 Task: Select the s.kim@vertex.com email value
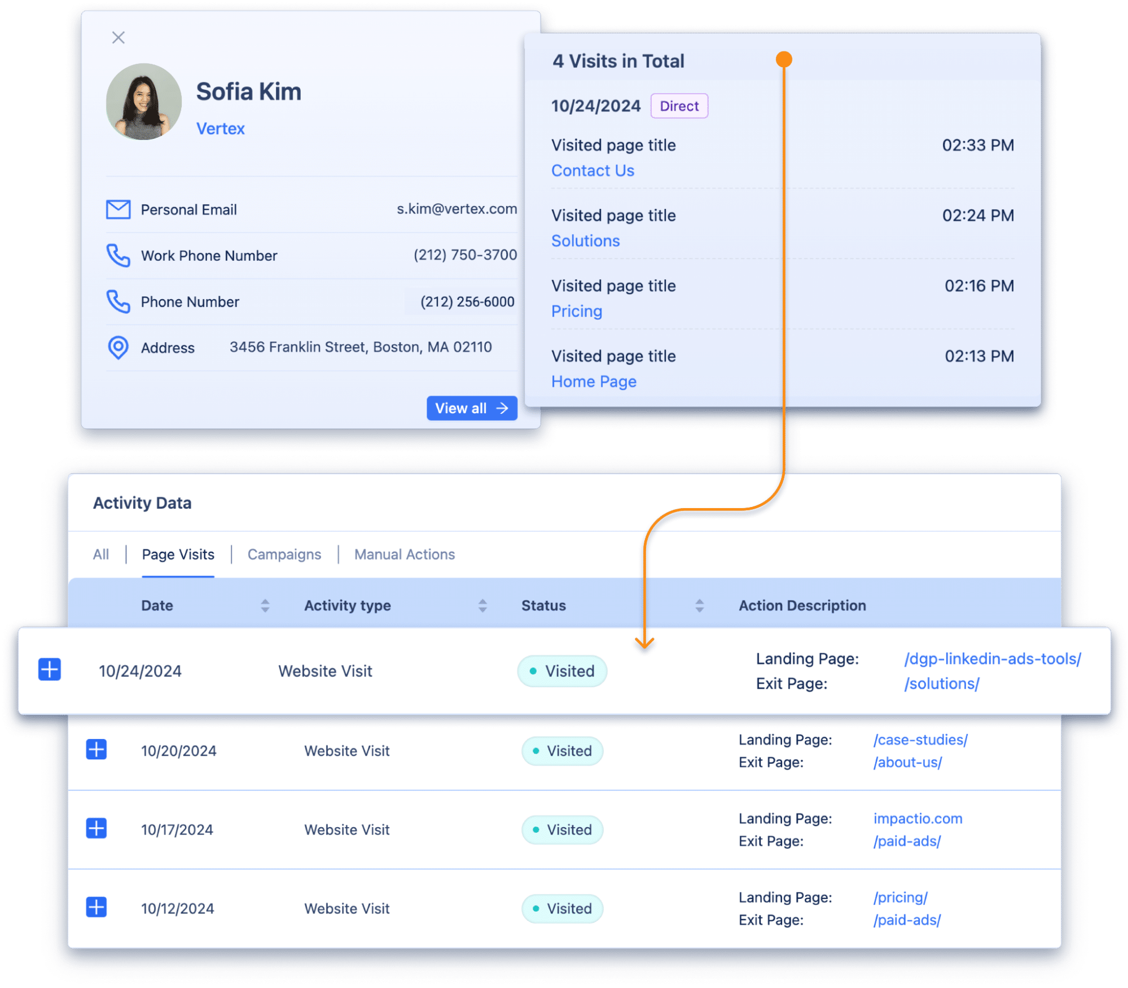457,209
